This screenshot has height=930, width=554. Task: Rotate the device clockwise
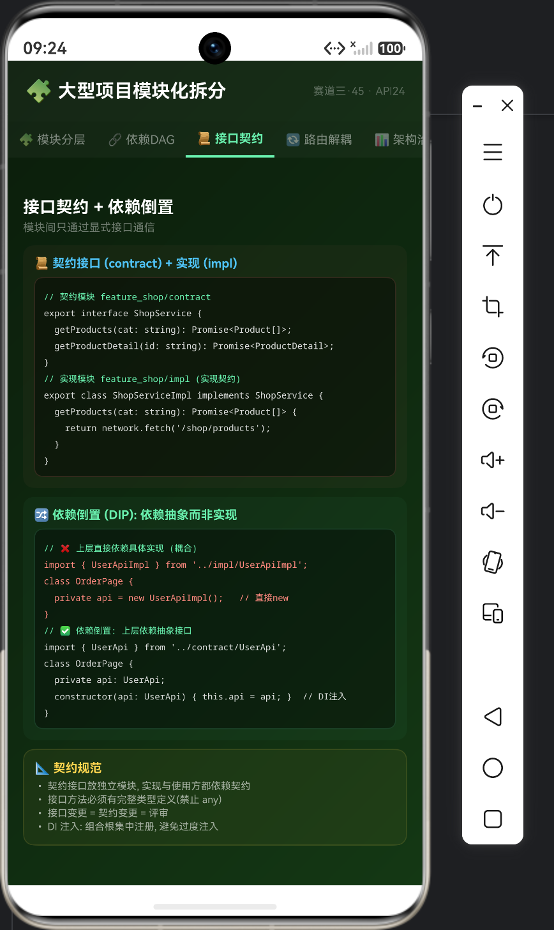click(493, 409)
